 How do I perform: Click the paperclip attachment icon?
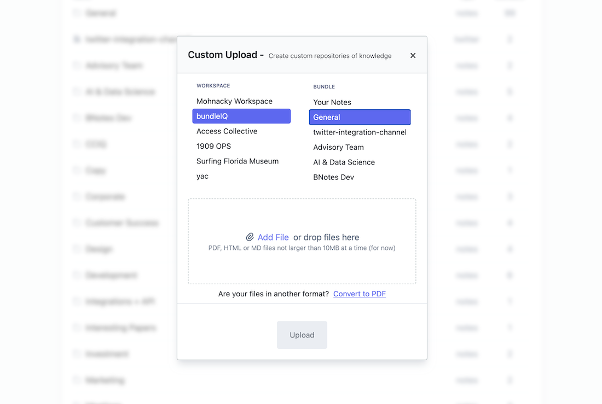click(x=250, y=237)
